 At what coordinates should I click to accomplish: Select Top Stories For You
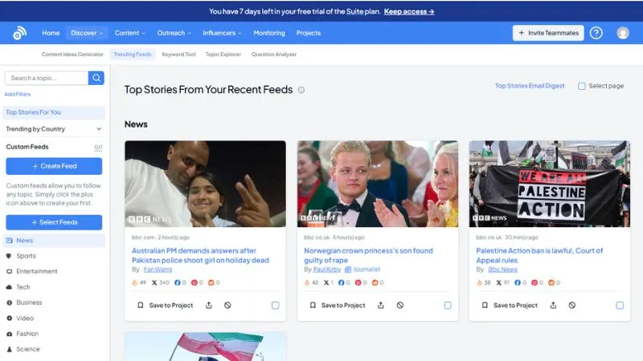pyautogui.click(x=54, y=112)
